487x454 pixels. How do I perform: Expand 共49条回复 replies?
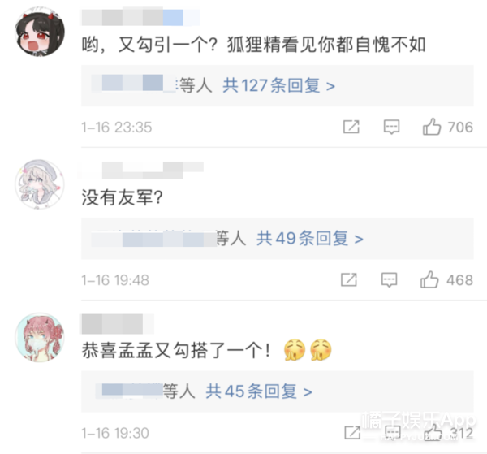point(310,238)
